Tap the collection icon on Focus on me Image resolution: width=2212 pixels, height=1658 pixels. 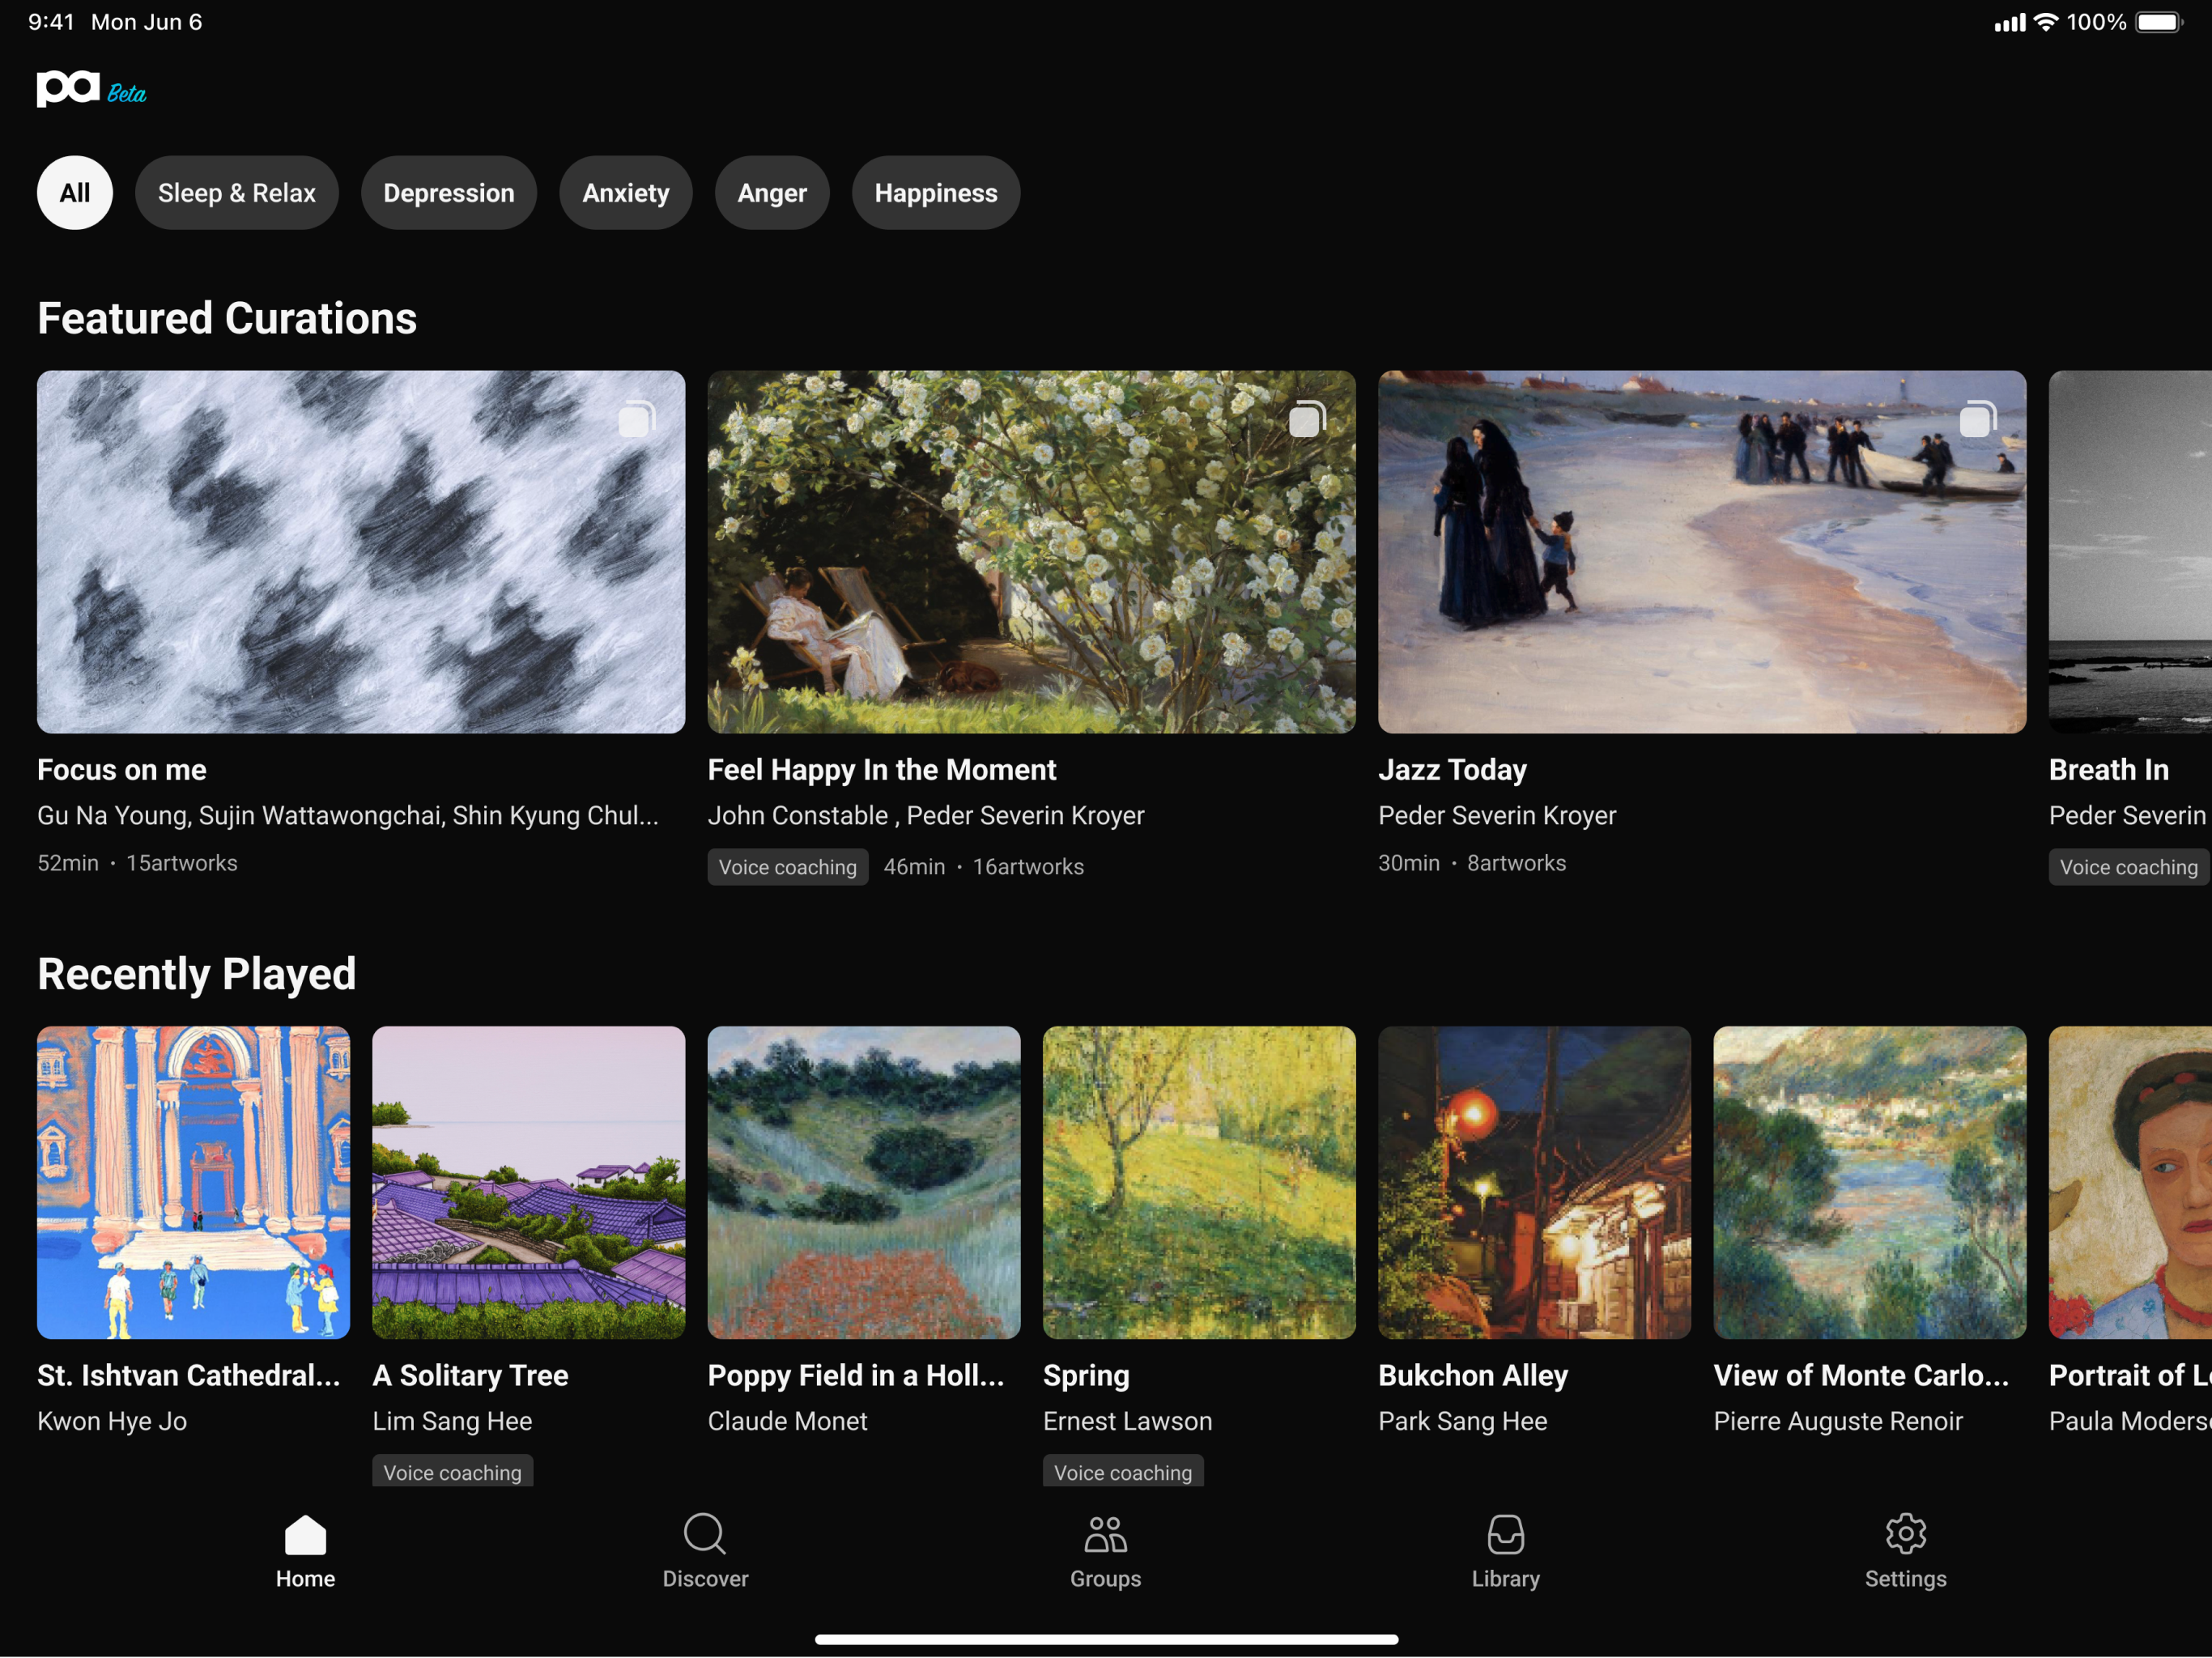[636, 419]
